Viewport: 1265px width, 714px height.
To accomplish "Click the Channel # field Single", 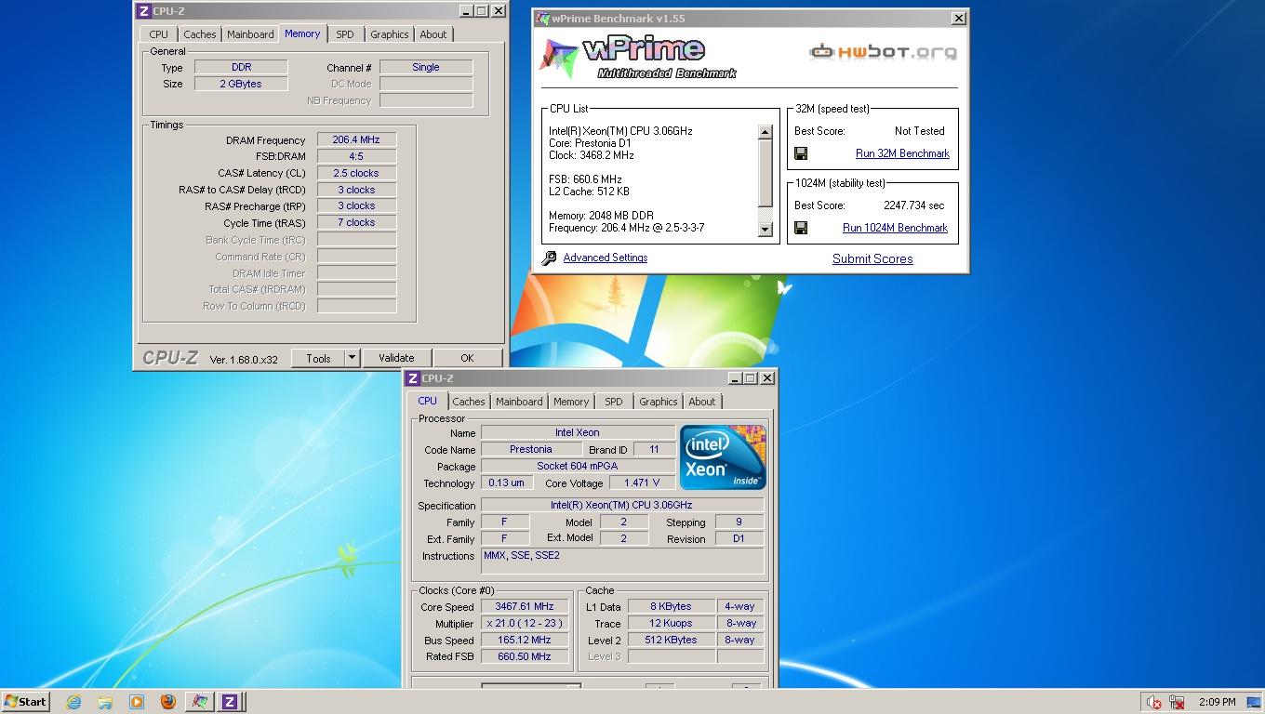I will (x=426, y=67).
